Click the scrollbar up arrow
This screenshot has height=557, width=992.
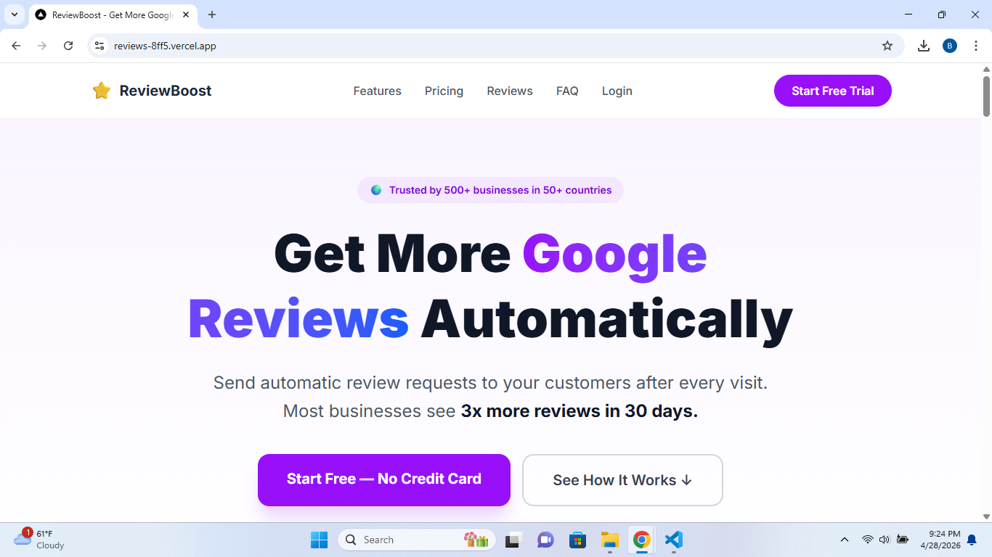(x=987, y=70)
